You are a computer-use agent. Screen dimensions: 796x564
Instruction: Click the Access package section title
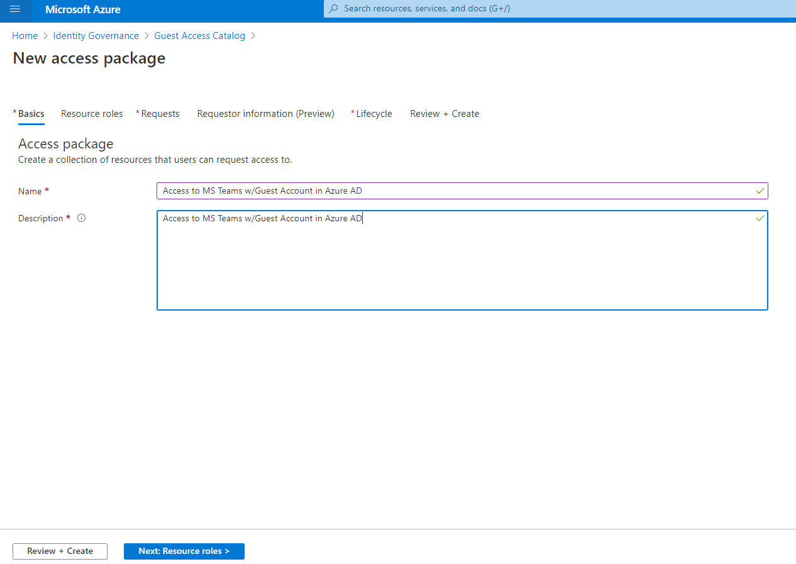[x=66, y=144]
